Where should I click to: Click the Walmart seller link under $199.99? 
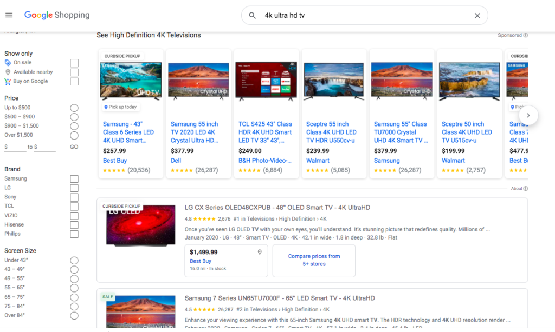pyautogui.click(x=453, y=161)
